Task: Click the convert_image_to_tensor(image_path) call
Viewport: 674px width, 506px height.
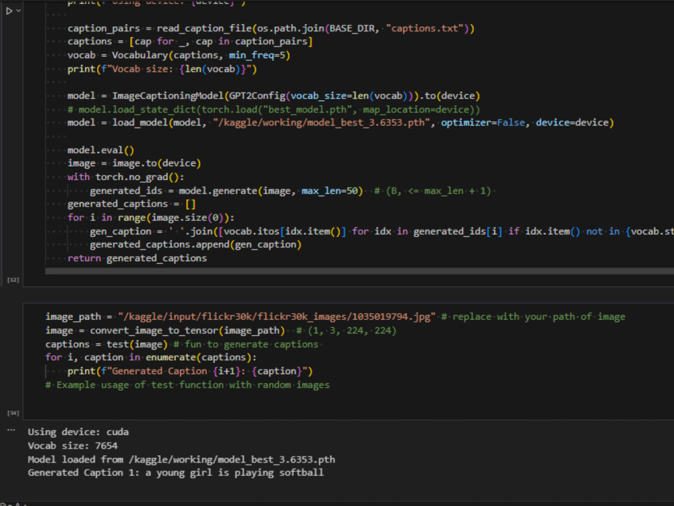Action: click(187, 331)
